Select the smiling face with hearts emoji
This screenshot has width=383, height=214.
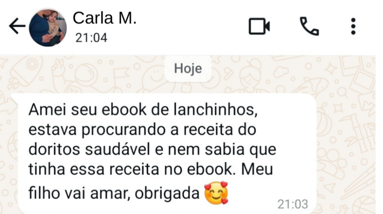coord(216,193)
